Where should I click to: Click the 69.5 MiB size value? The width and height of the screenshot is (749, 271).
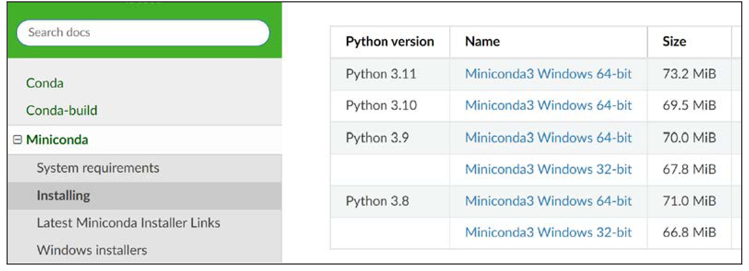pos(689,105)
